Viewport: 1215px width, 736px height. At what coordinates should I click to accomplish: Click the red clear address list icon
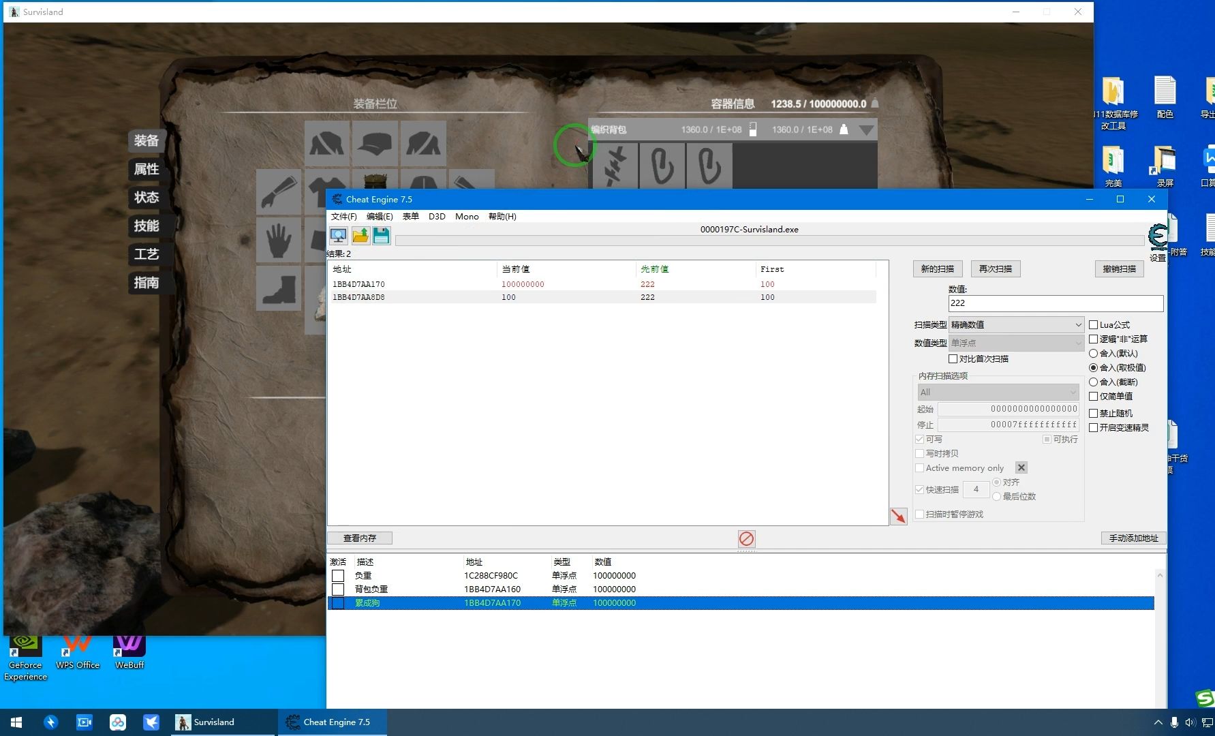746,539
